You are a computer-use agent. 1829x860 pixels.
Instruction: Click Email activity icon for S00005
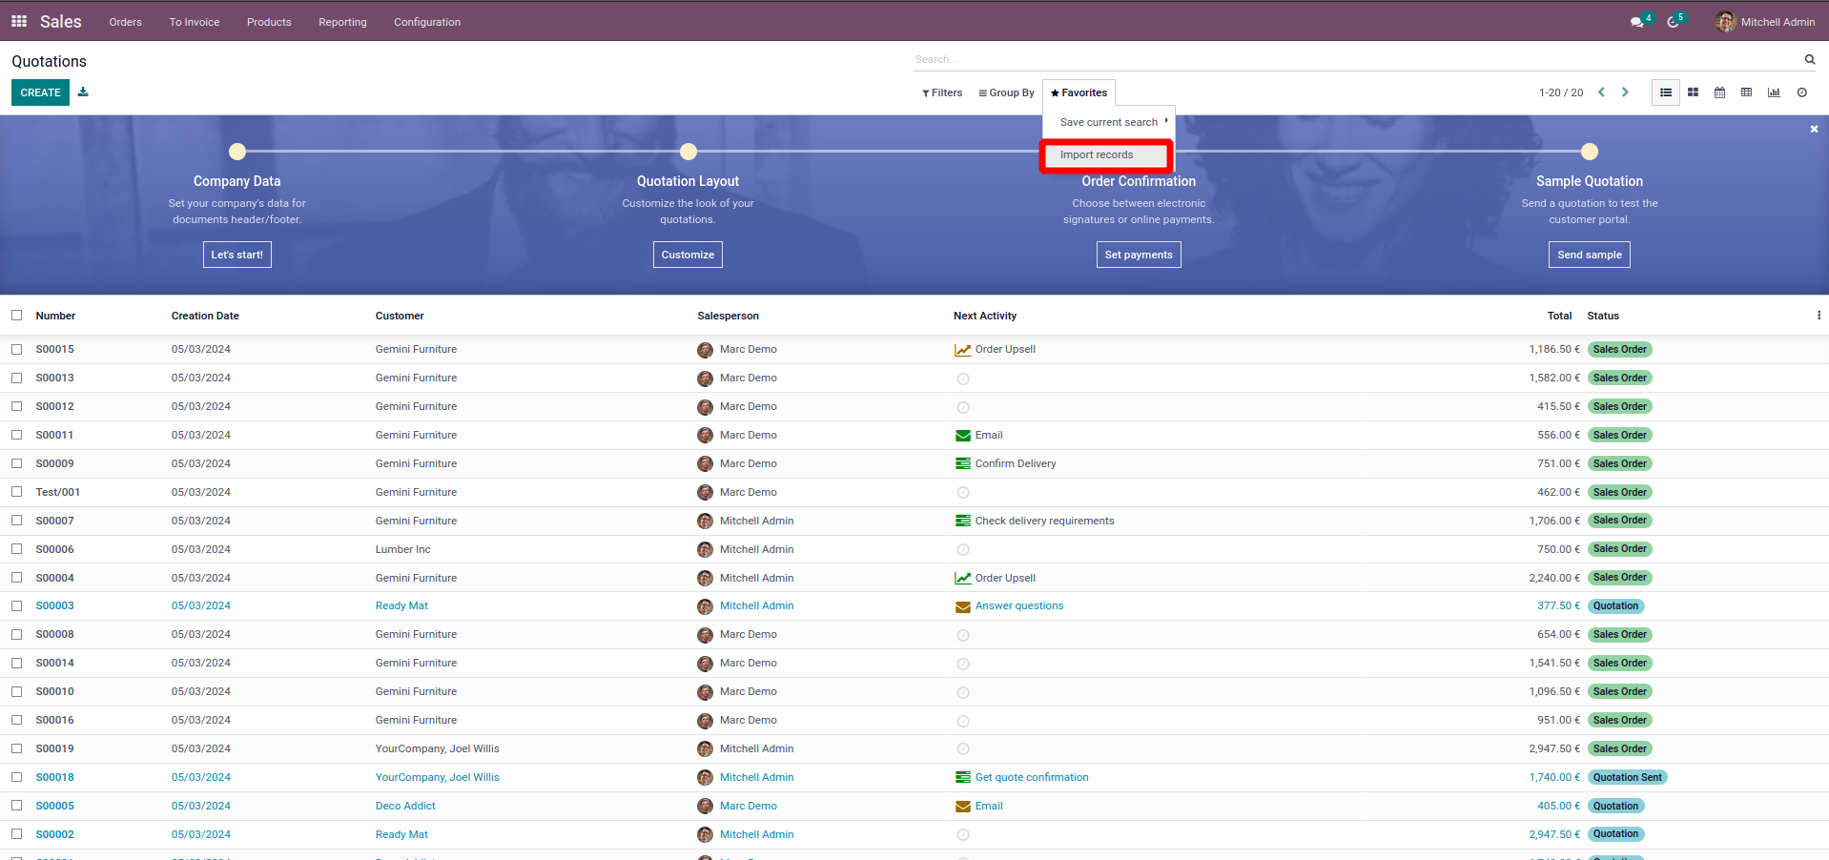(963, 807)
